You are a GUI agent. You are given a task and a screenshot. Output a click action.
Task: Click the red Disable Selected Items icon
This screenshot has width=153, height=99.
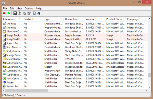click(x=4, y=13)
